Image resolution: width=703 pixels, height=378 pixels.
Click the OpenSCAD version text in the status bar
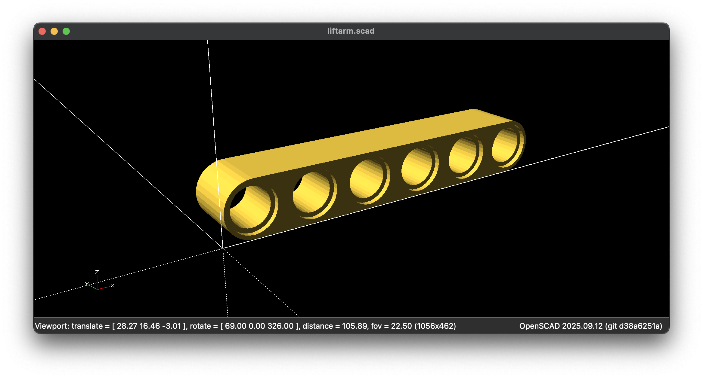click(590, 326)
